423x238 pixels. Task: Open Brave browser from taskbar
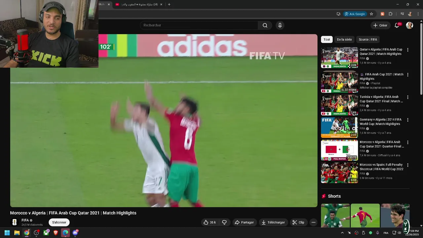(56, 233)
